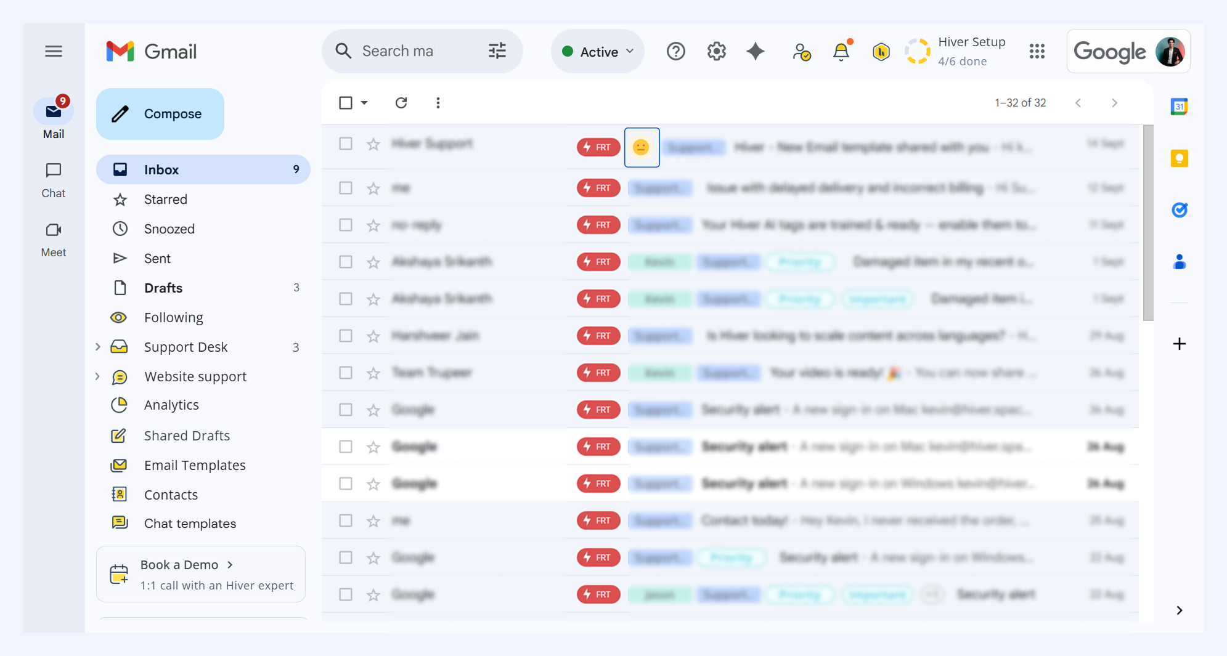Star the Team Trupeer email
1227x656 pixels.
[x=373, y=373]
